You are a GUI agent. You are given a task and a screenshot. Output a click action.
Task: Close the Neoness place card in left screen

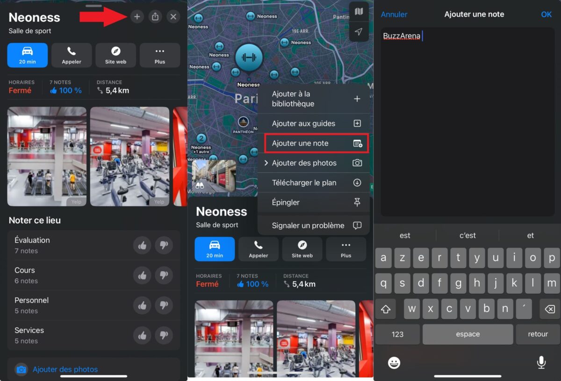[173, 17]
